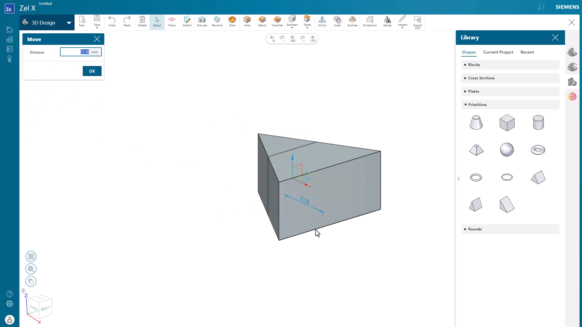The image size is (582, 327).
Task: Toggle second crossed-eye visibility icon
Action: point(282,38)
